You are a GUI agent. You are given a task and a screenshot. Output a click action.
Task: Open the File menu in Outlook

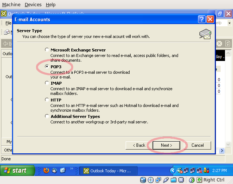(8, 23)
